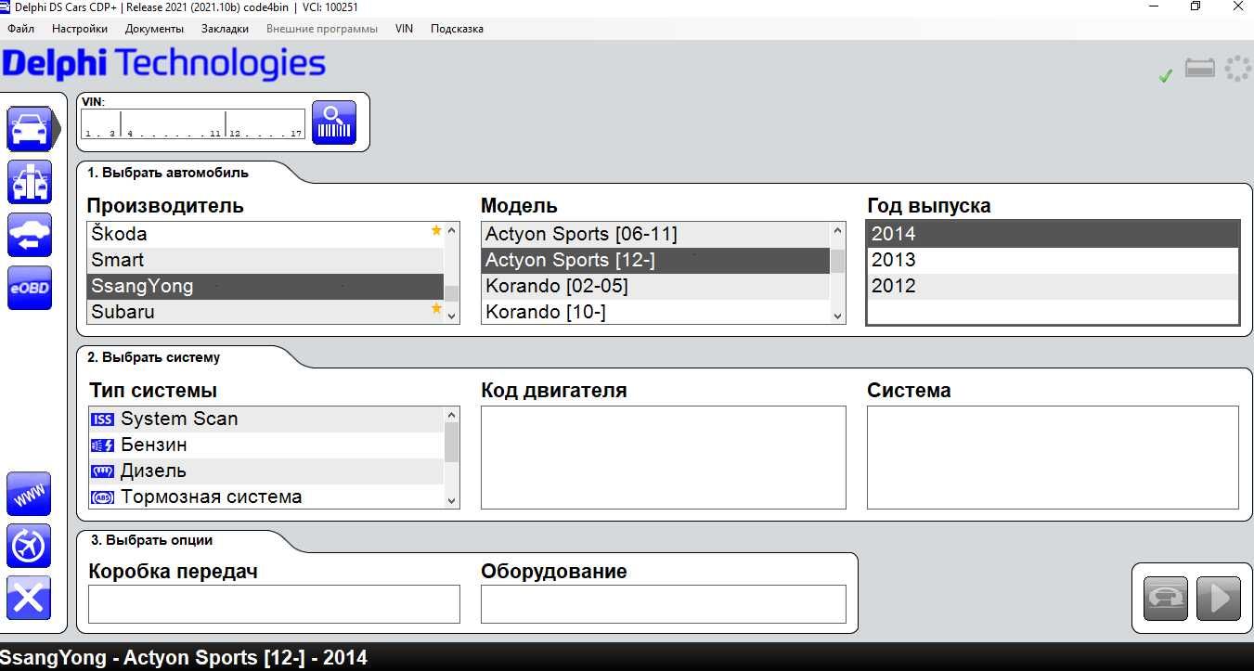Toggle favorite star next to Subaru

(436, 308)
